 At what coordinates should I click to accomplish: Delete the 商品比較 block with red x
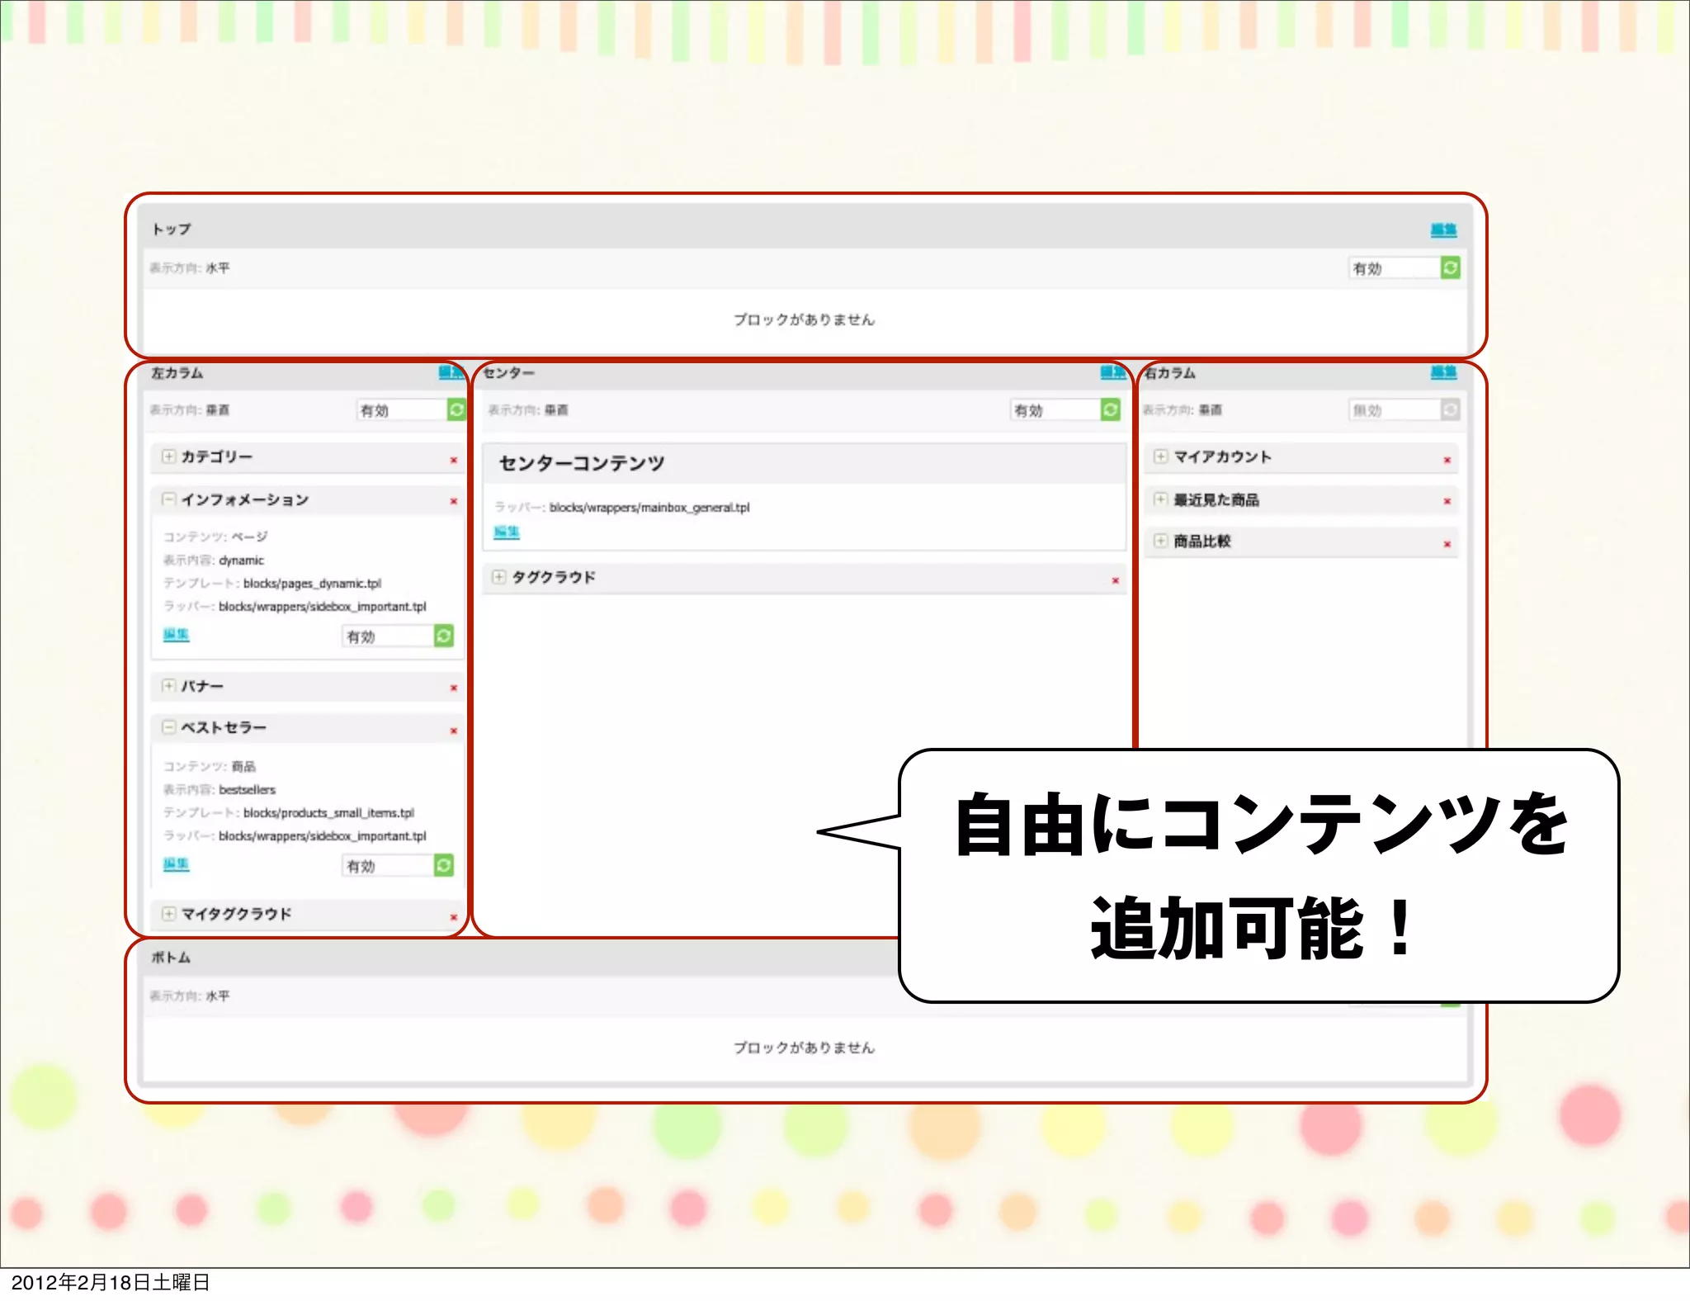point(1447,544)
